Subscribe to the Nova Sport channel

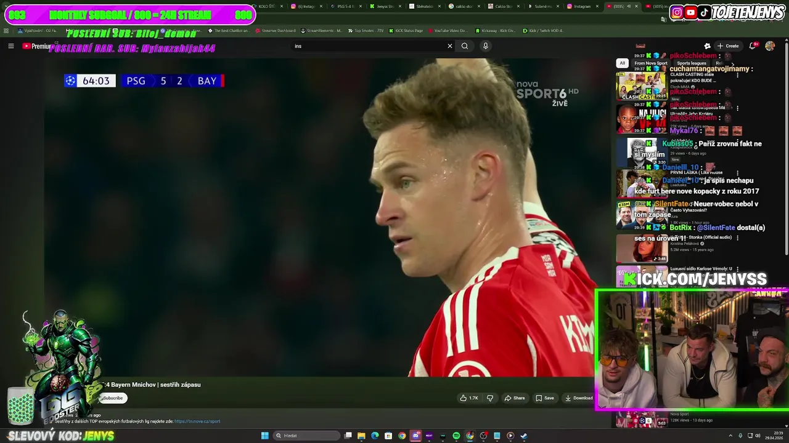pos(114,398)
